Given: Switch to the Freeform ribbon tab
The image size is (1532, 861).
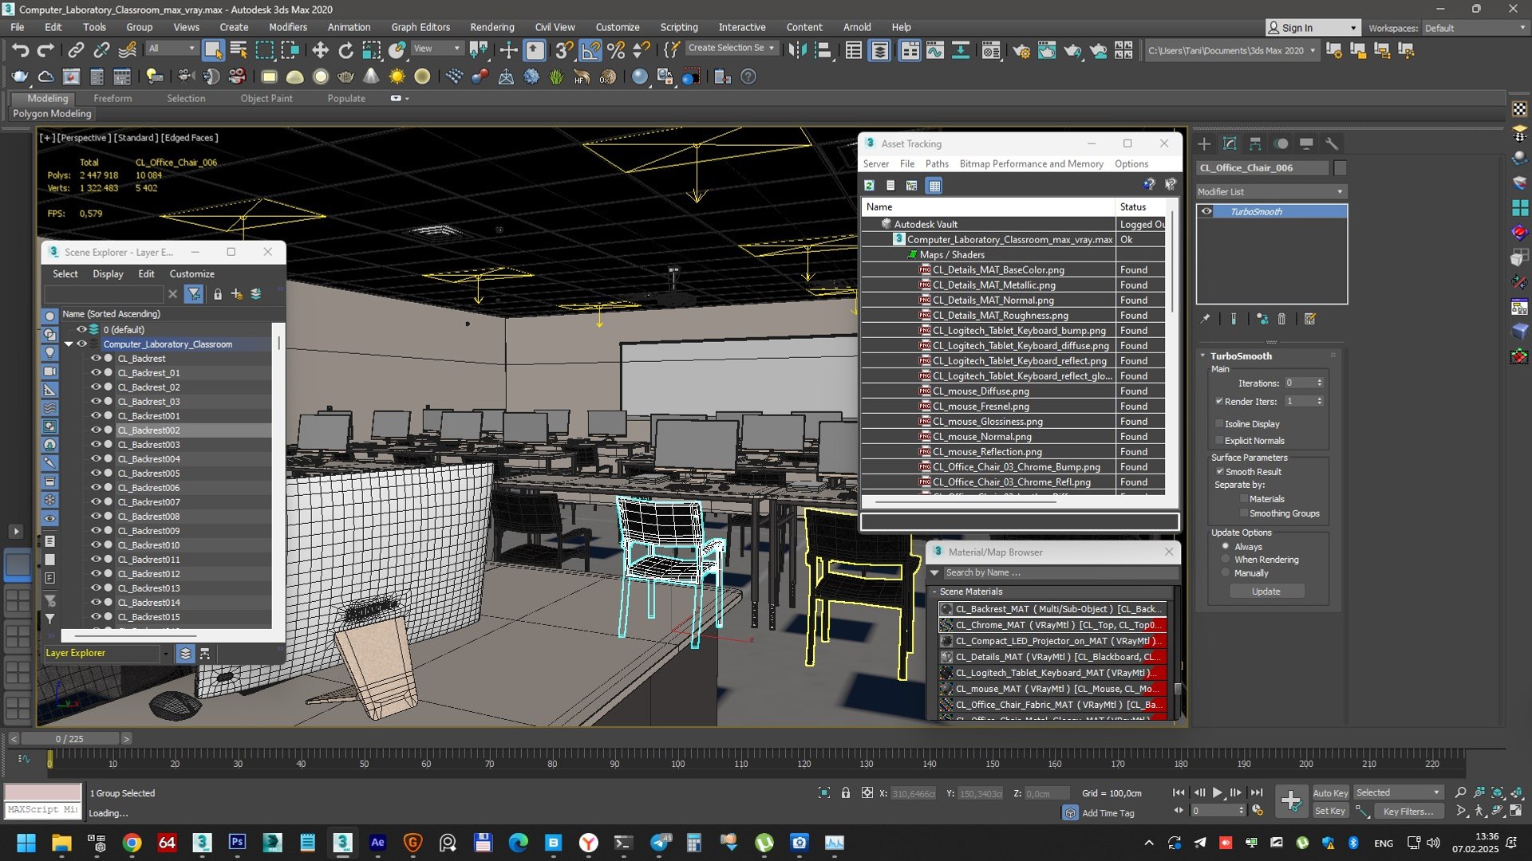Looking at the screenshot, I should pos(113,98).
